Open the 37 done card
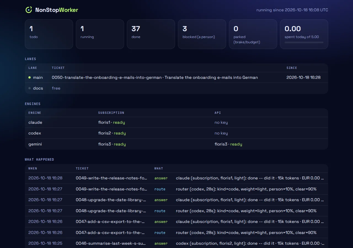This screenshot has width=353, height=248. click(x=151, y=34)
